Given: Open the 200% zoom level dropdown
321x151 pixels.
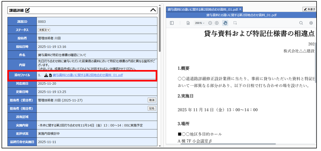Looking at the screenshot, I should click(200, 23).
